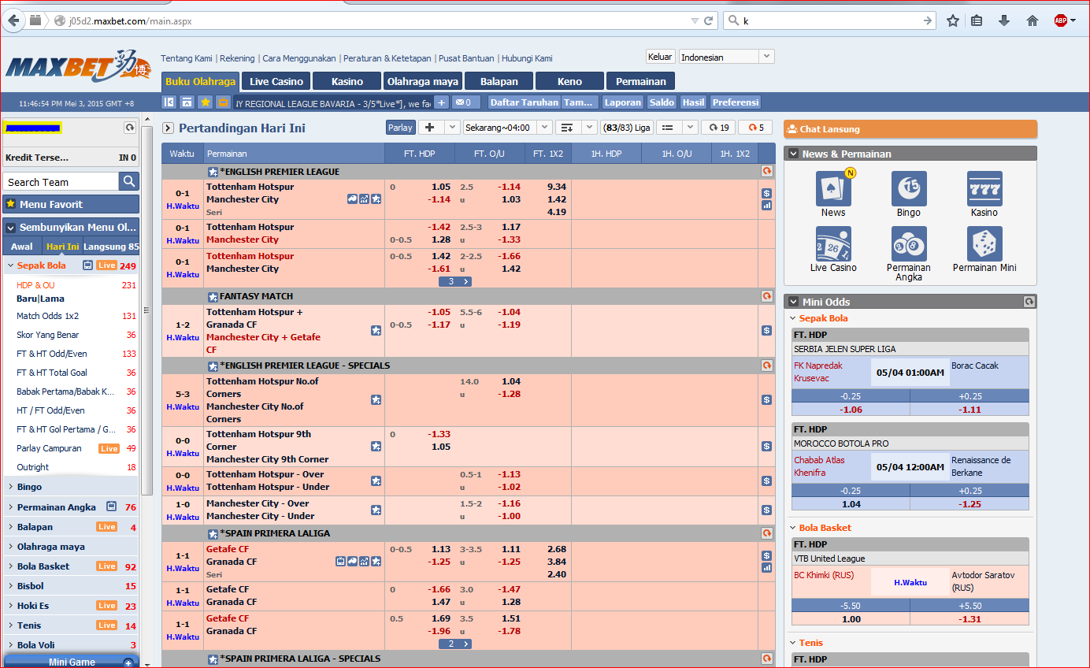Open Daftar Taruhan bet list

(525, 102)
